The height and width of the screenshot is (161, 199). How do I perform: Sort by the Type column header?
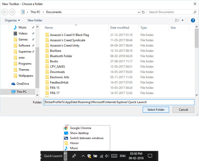(143, 28)
